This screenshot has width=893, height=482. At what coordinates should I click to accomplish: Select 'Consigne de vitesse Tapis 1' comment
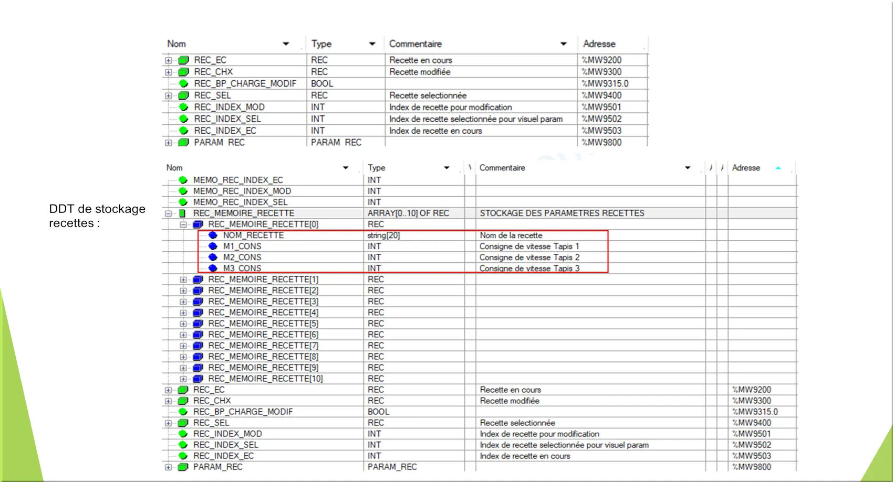click(x=529, y=247)
